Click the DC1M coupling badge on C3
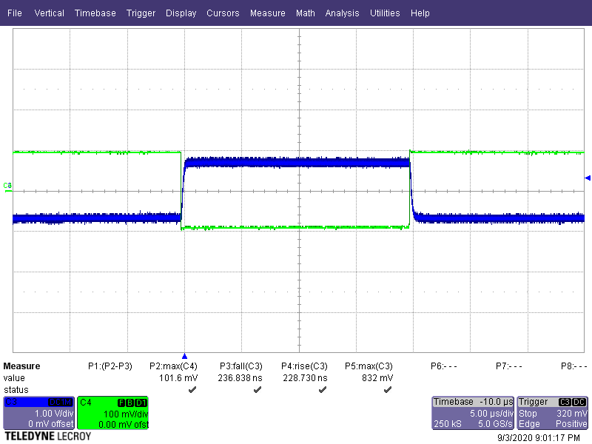Viewport: 592px width, 444px height. click(x=61, y=403)
